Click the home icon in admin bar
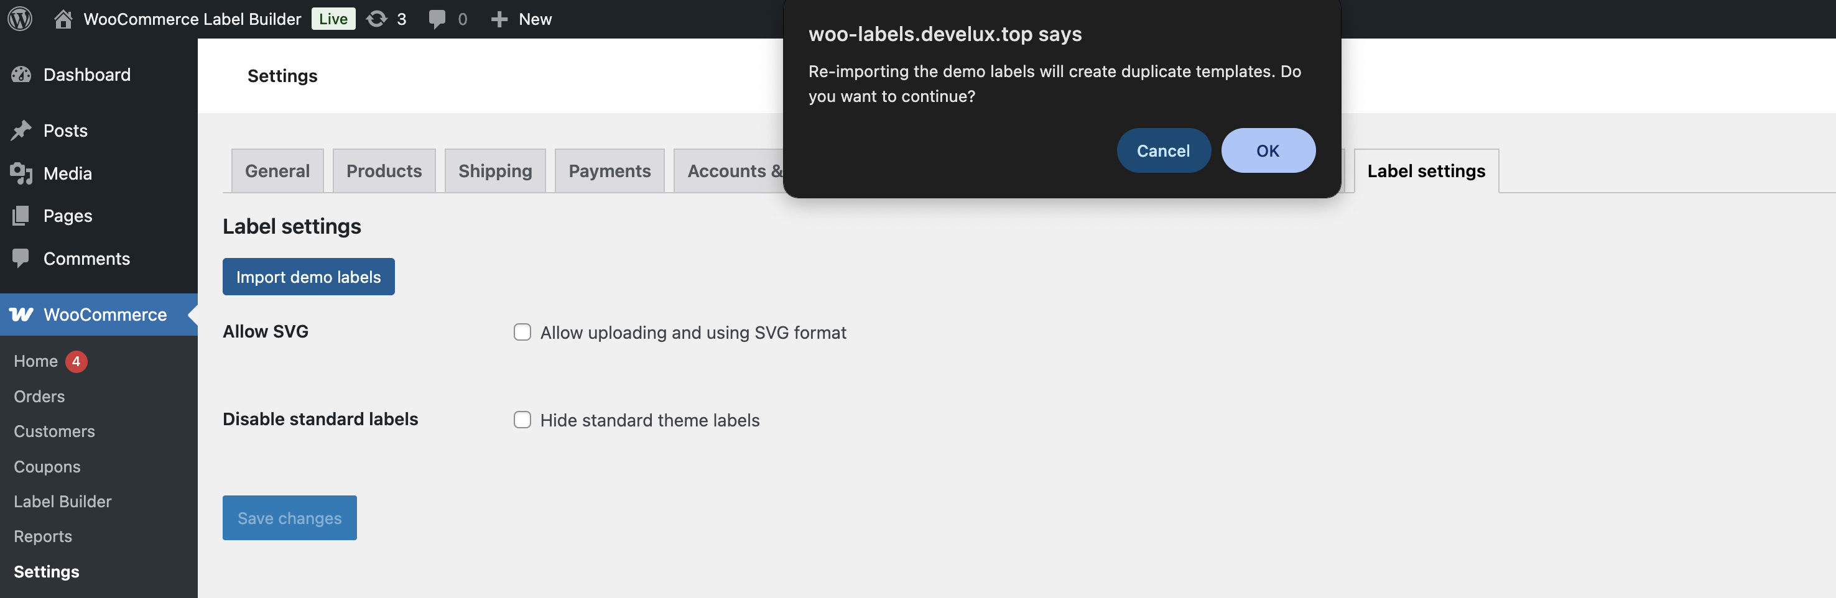Viewport: 1836px width, 598px height. [x=63, y=19]
